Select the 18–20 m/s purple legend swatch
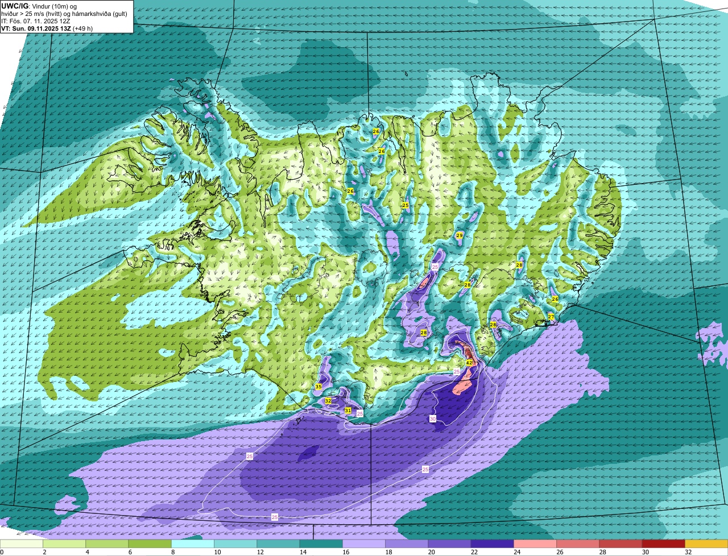The height and width of the screenshot is (556, 728). pyautogui.click(x=407, y=543)
